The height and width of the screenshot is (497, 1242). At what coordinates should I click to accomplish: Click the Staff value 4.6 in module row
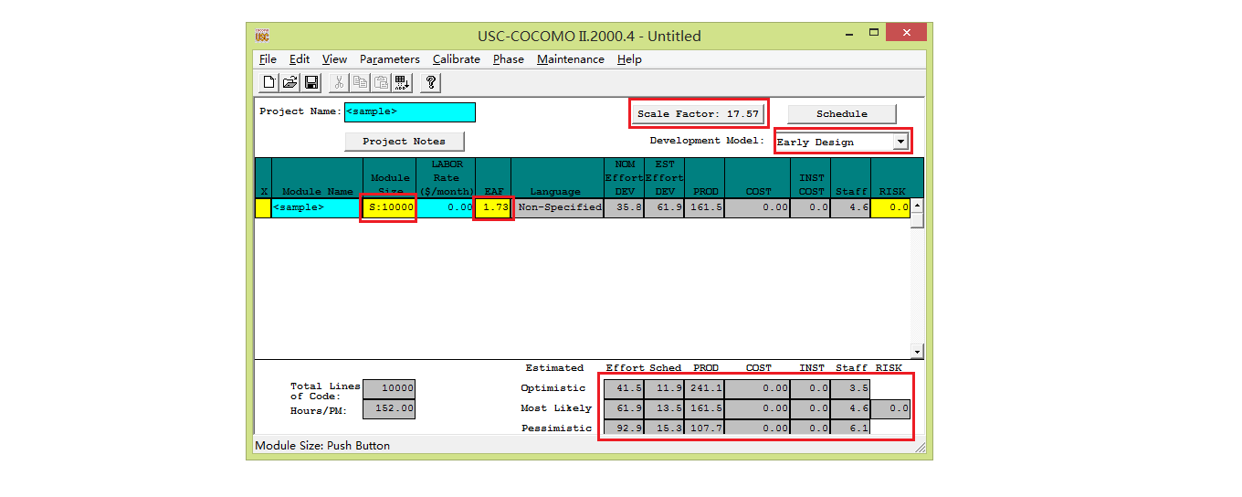pos(851,207)
